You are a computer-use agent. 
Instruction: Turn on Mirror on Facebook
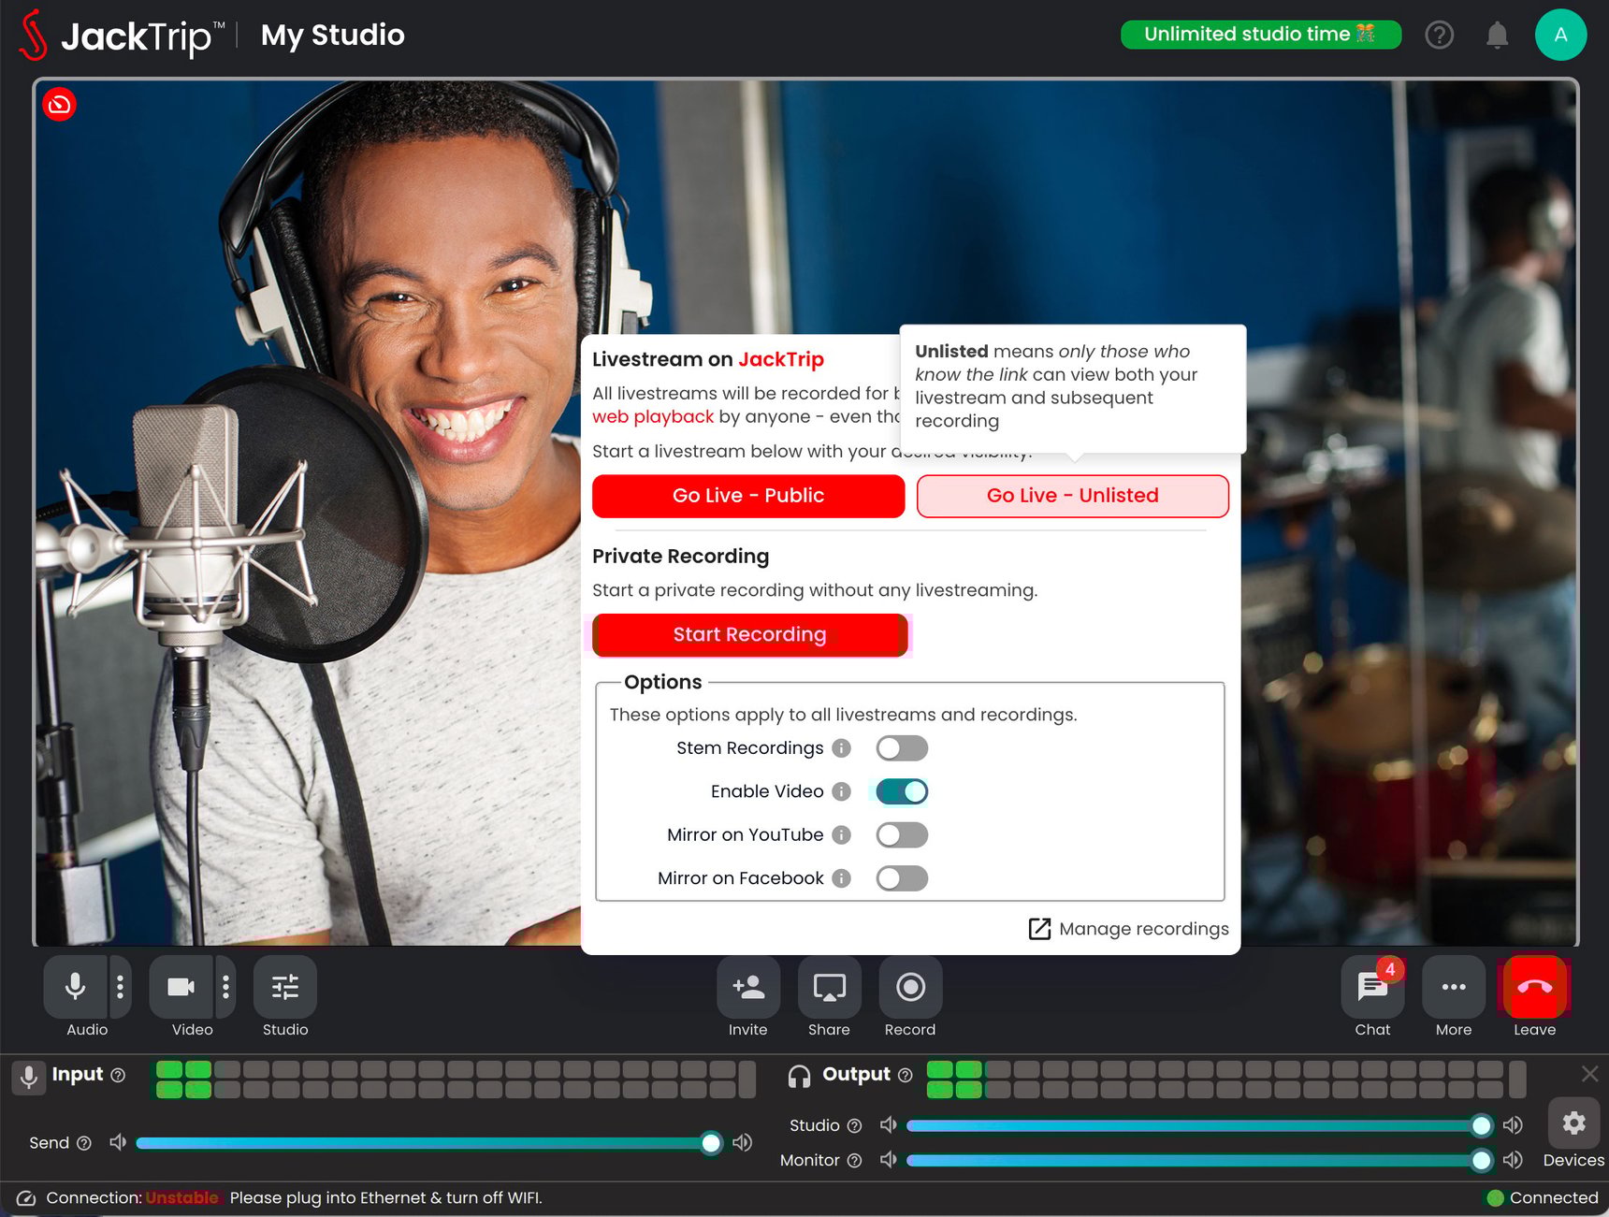coord(901,877)
